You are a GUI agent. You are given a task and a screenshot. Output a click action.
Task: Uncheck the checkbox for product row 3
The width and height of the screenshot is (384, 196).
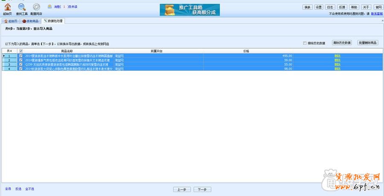pyautogui.click(x=21, y=64)
